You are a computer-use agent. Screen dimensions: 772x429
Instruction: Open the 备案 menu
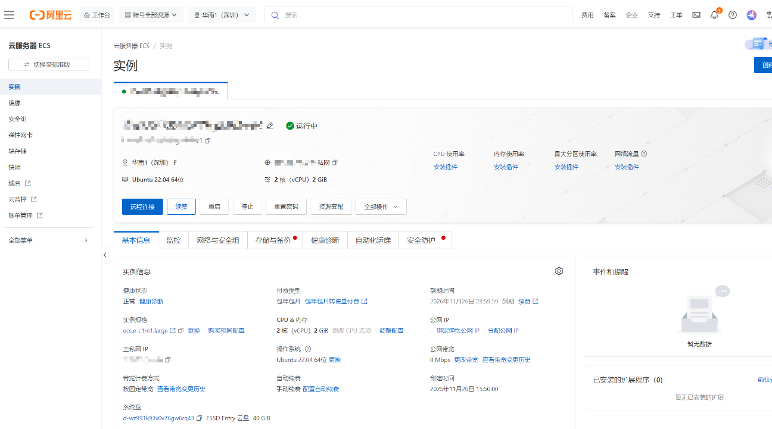tap(609, 15)
